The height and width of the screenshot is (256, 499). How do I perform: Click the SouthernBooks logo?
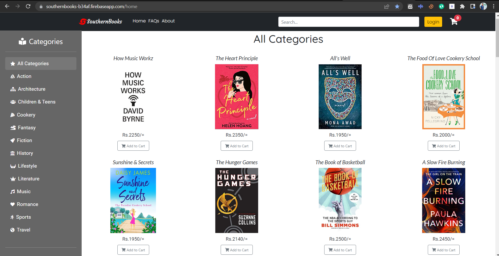[x=100, y=22]
